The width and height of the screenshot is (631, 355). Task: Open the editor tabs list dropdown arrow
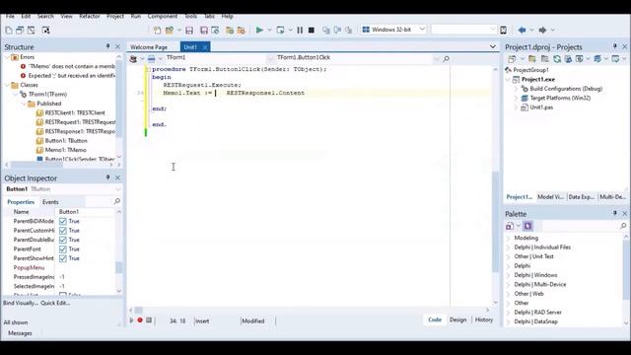point(493,46)
